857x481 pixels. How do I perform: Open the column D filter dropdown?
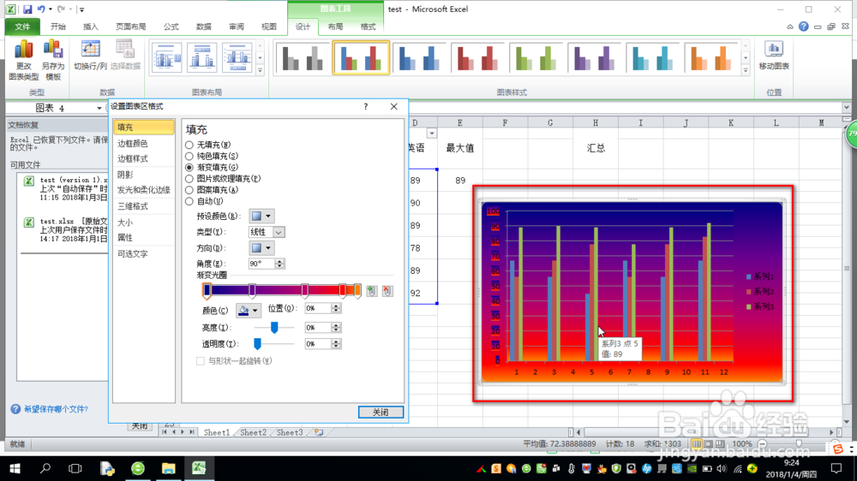point(432,134)
